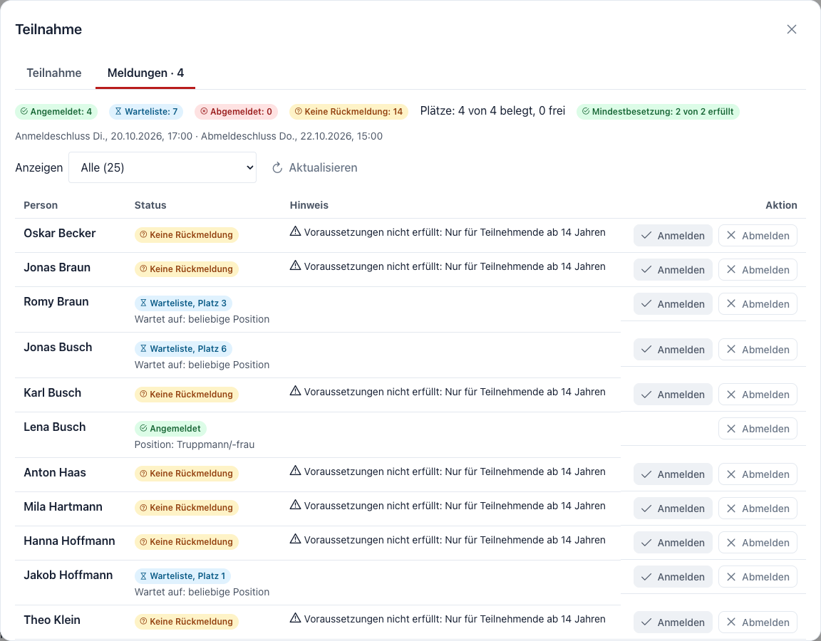Click Jakob Hoffmann's Warteliste, Platz 1 badge
The height and width of the screenshot is (641, 821).
point(182,576)
